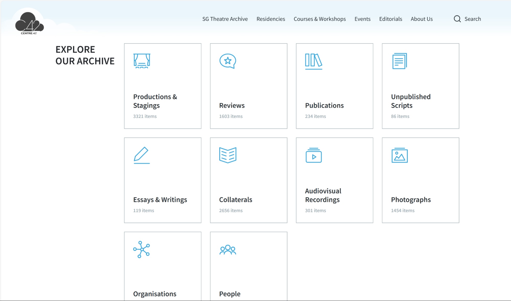This screenshot has height=301, width=511.
Task: Open the Events menu item
Action: (x=362, y=19)
